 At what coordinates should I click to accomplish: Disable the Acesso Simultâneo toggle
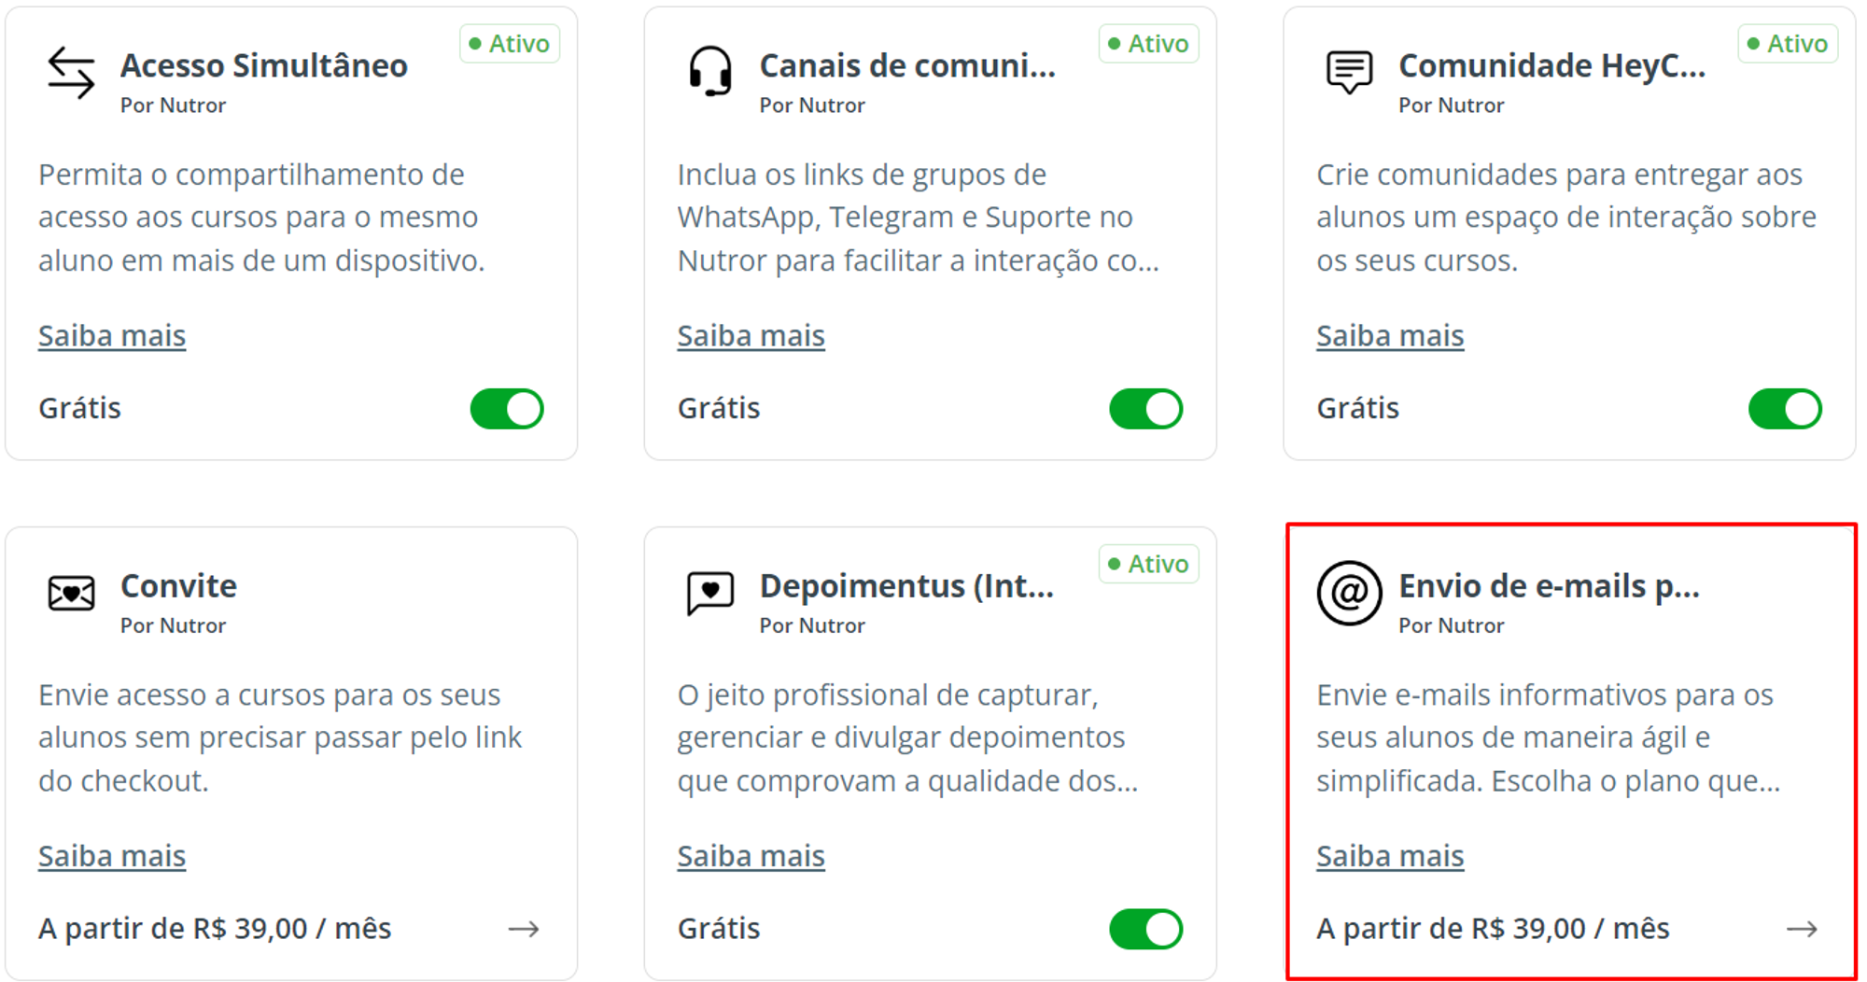[x=507, y=409]
